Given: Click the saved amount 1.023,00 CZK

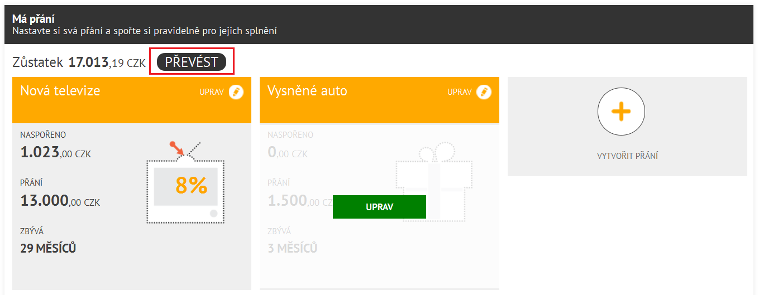Looking at the screenshot, I should tap(55, 153).
